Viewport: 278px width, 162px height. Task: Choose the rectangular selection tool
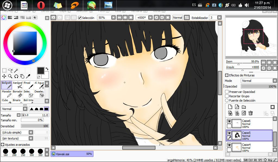[4, 70]
